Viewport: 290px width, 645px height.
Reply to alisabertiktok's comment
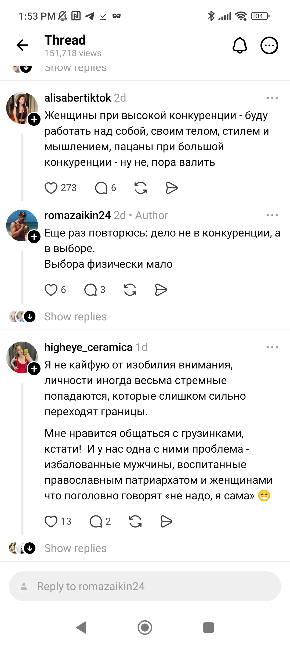coord(102,188)
